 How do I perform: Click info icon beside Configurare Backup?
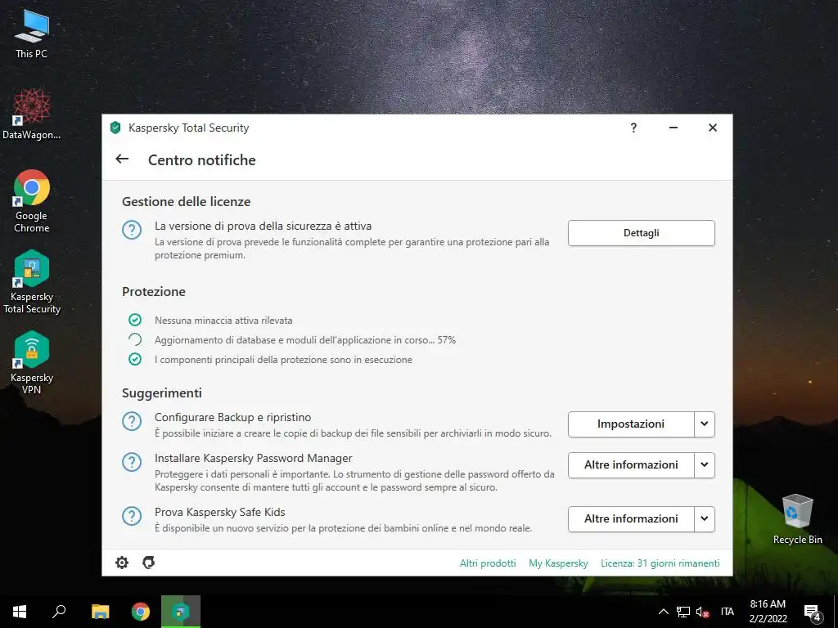coord(132,421)
